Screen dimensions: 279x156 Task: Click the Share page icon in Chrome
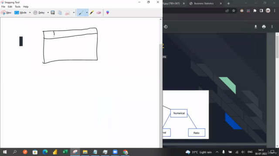[x=227, y=11]
